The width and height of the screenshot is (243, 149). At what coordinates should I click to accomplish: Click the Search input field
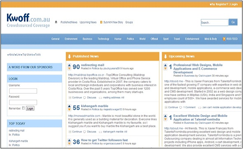tap(215, 22)
